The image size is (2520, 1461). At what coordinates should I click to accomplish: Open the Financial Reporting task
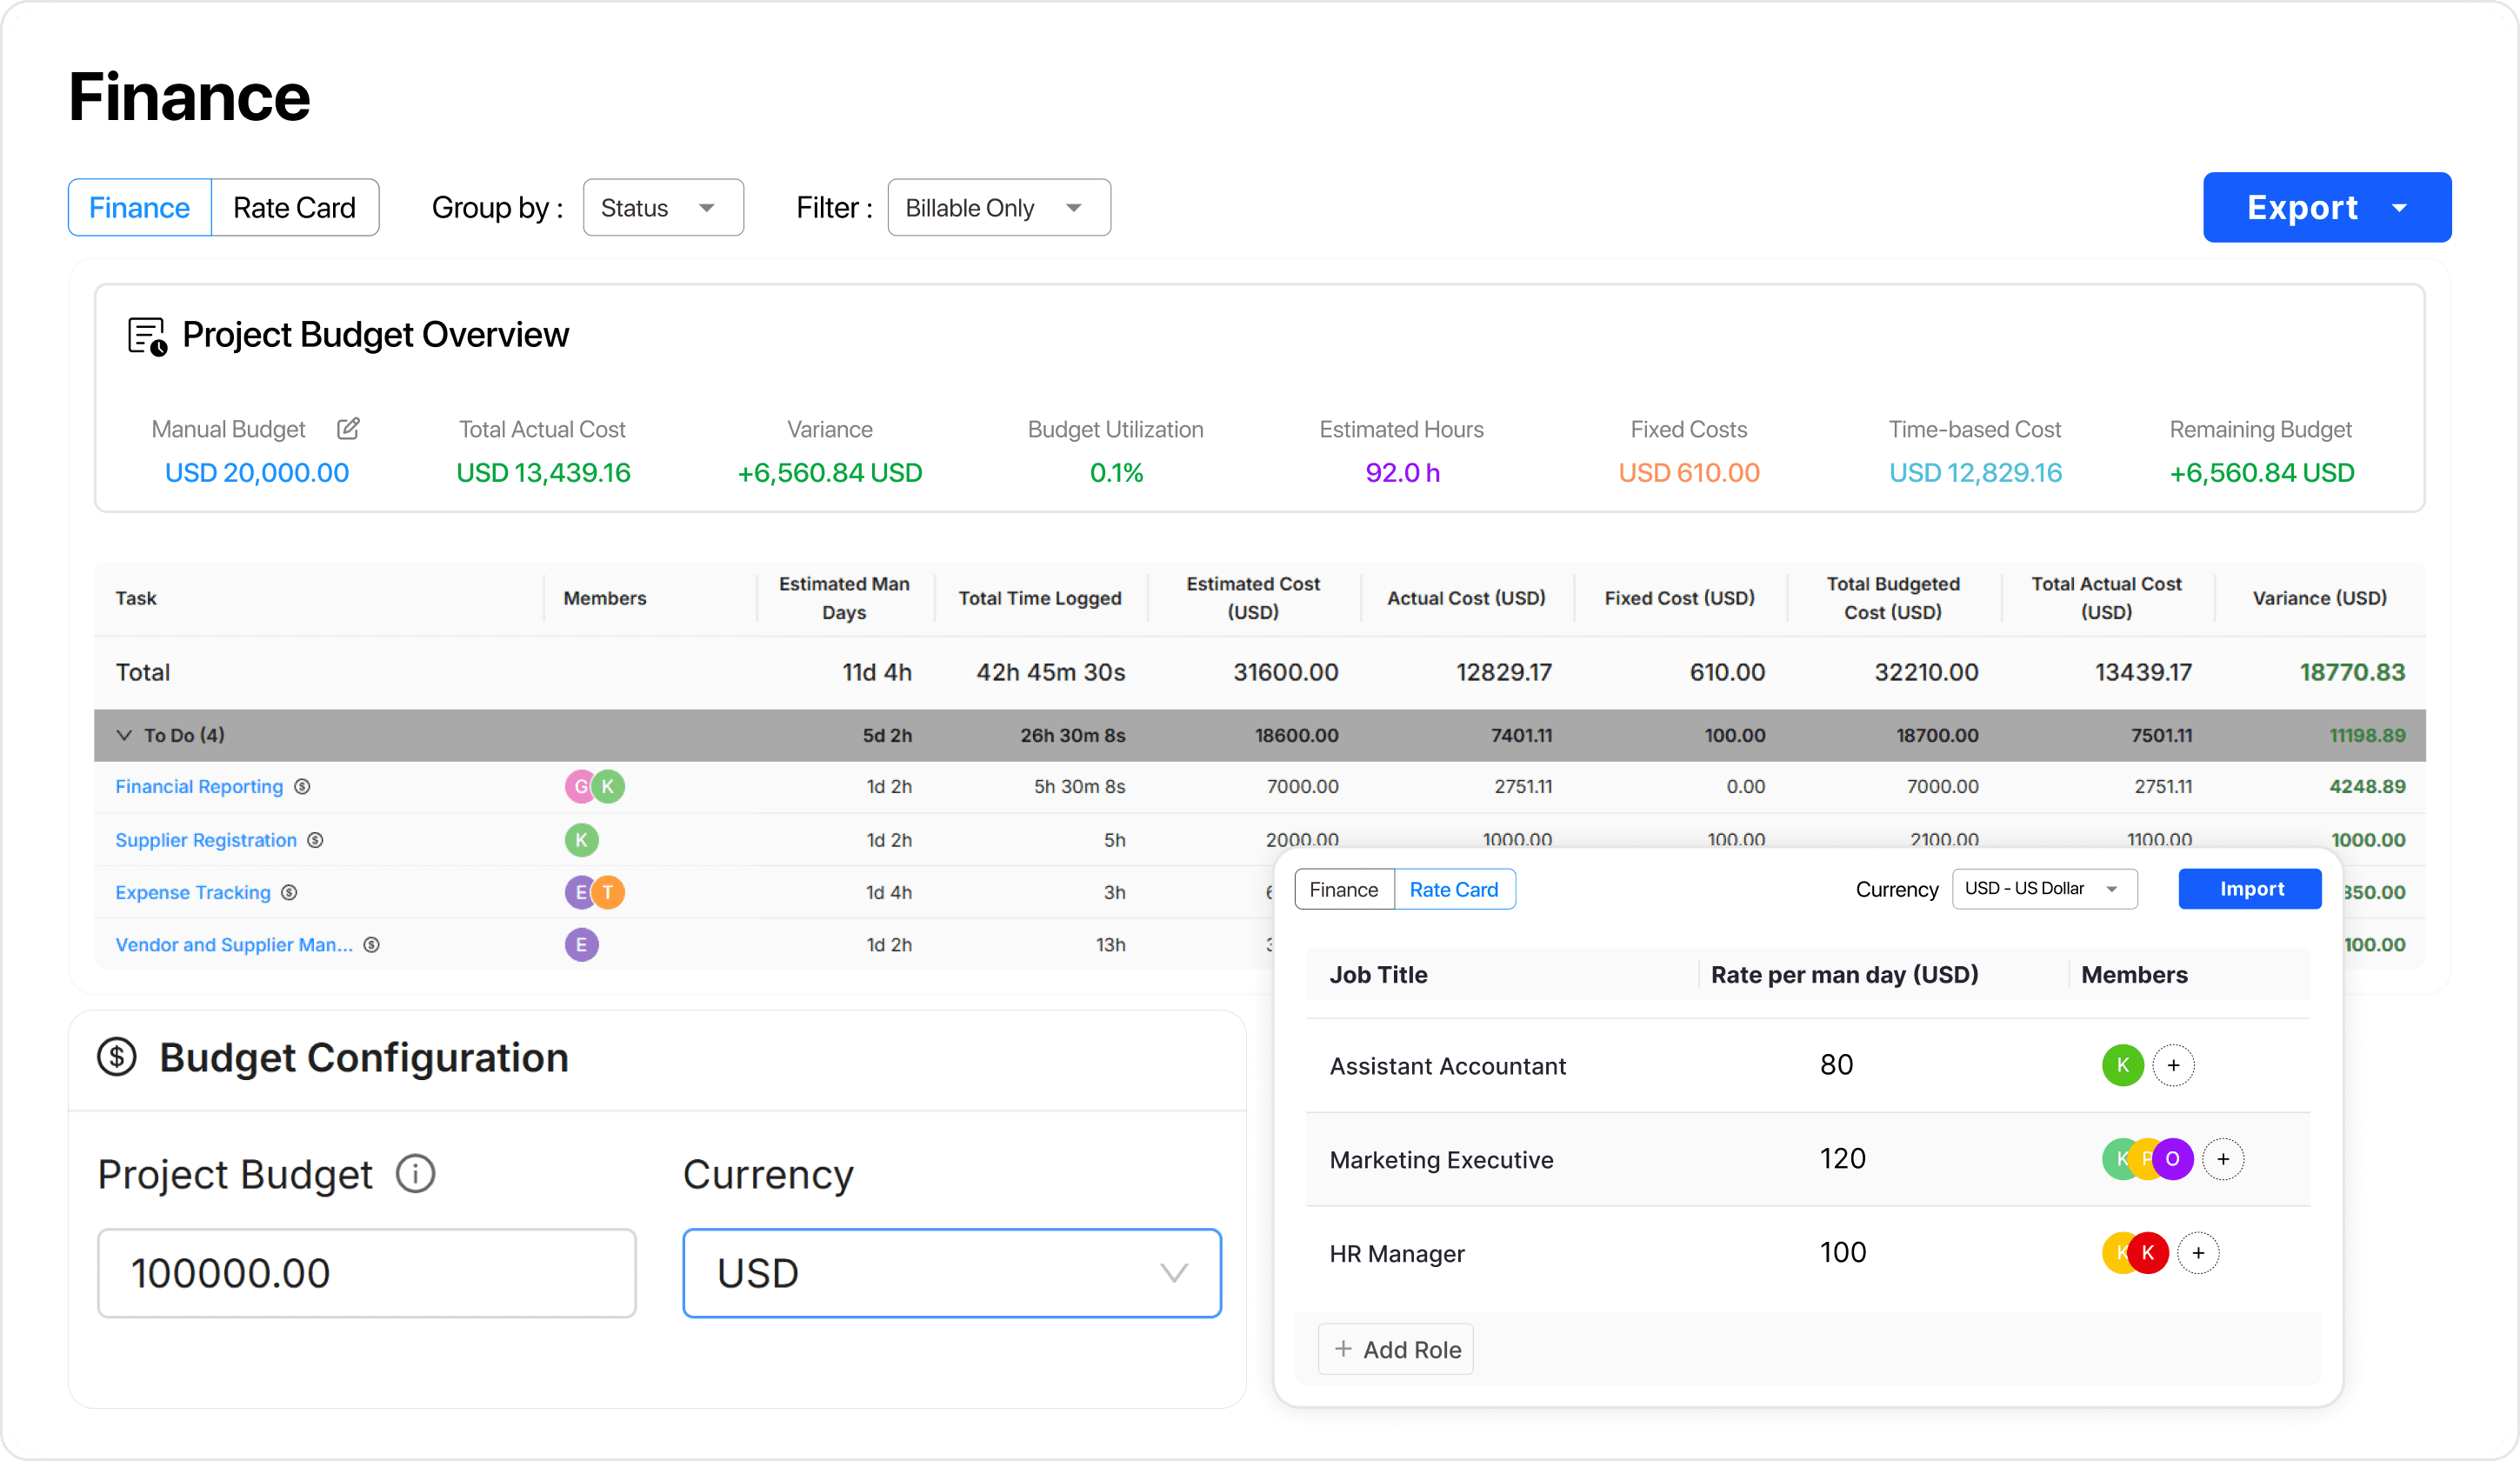[198, 787]
